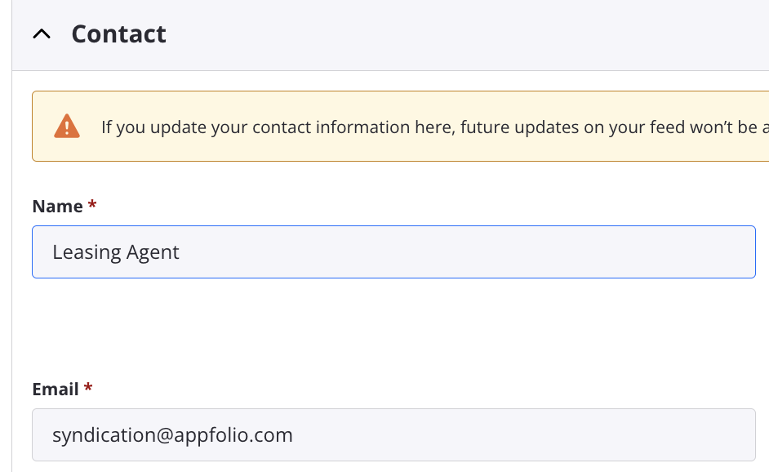Click the orange warning triangle icon
Viewport: 769px width, 472px height.
point(67,126)
